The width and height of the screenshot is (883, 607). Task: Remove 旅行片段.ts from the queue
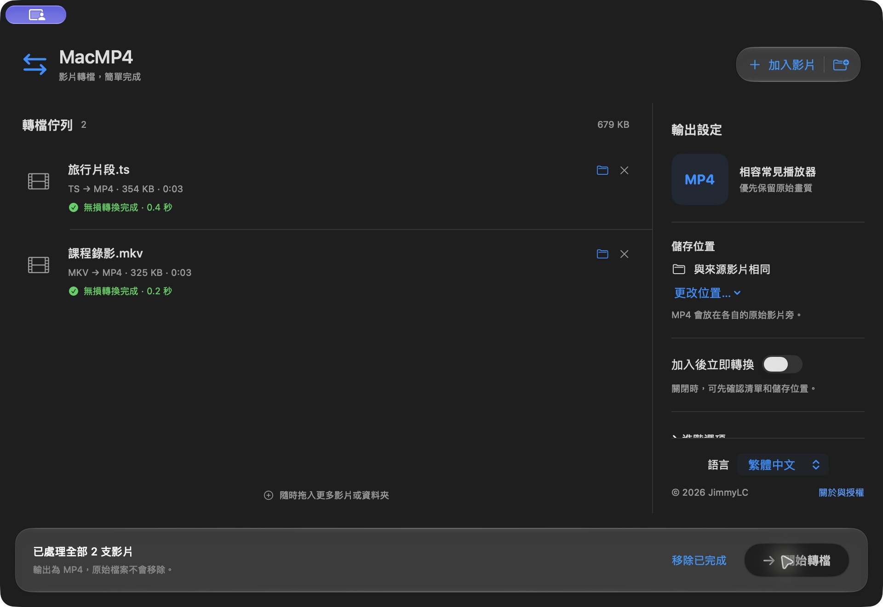[x=624, y=170]
